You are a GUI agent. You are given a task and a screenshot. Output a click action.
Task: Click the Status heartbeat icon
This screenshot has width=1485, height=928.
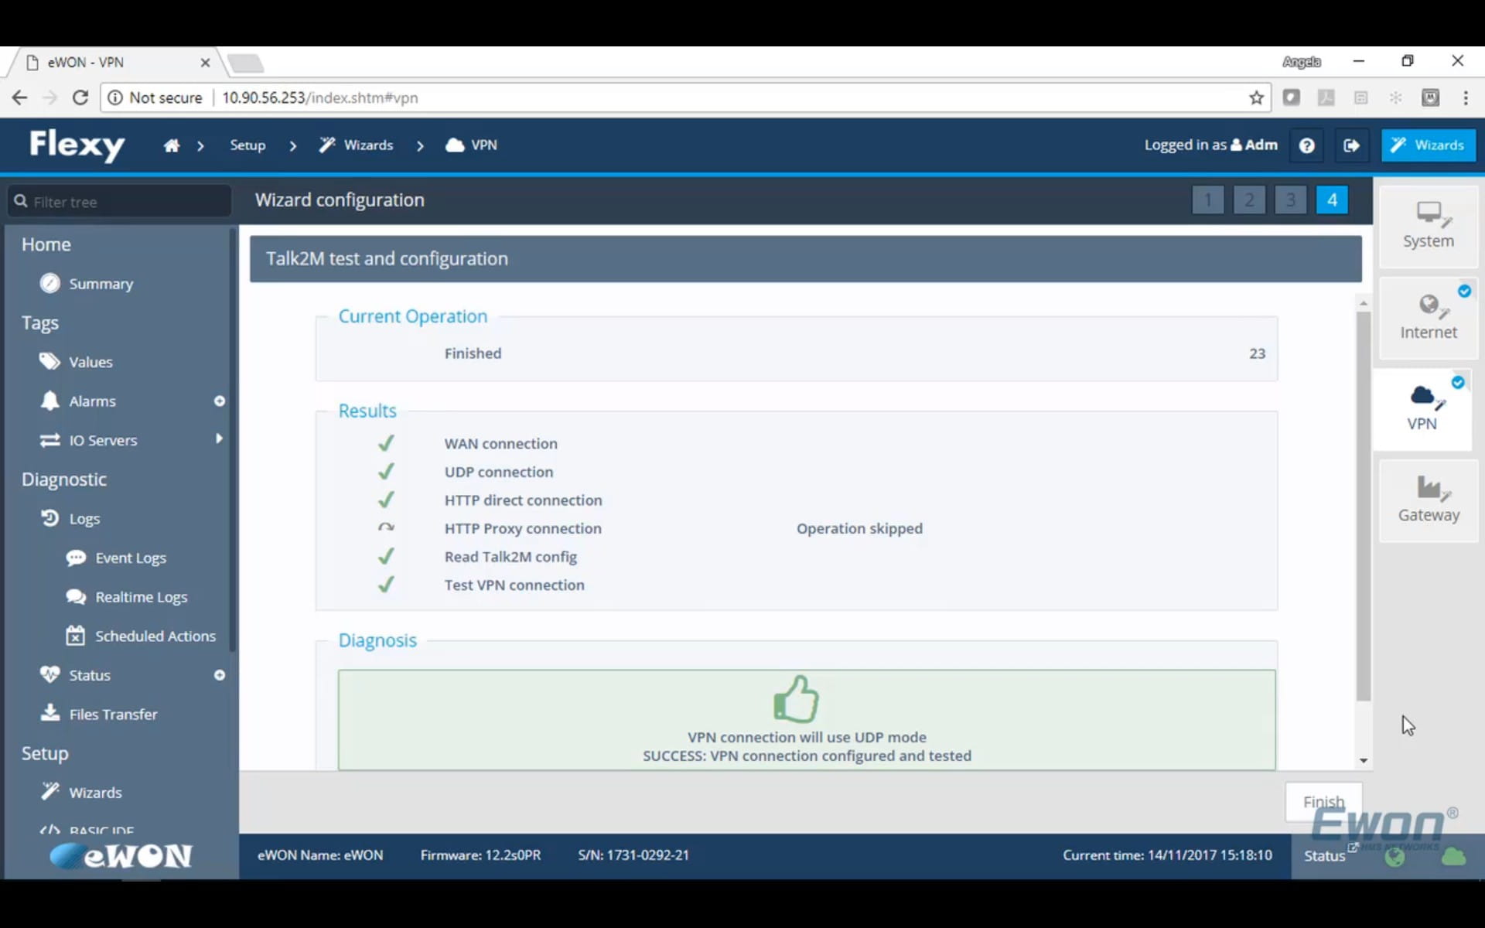point(50,674)
